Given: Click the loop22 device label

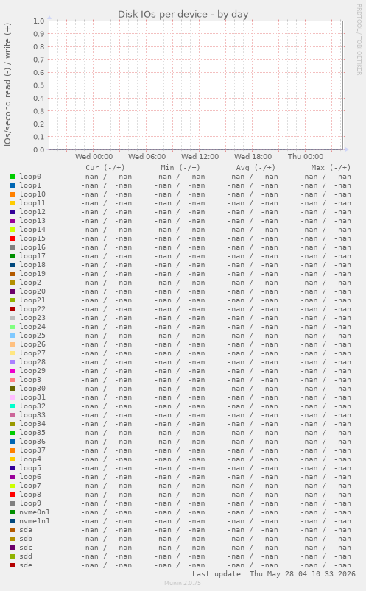Looking at the screenshot, I should (x=32, y=309).
